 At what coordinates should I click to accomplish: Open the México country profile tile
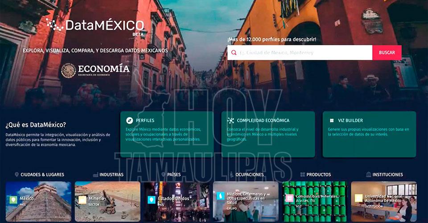38,201
